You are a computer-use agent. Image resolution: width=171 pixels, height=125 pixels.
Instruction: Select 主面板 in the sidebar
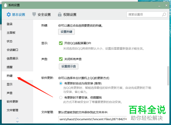coord(17,33)
